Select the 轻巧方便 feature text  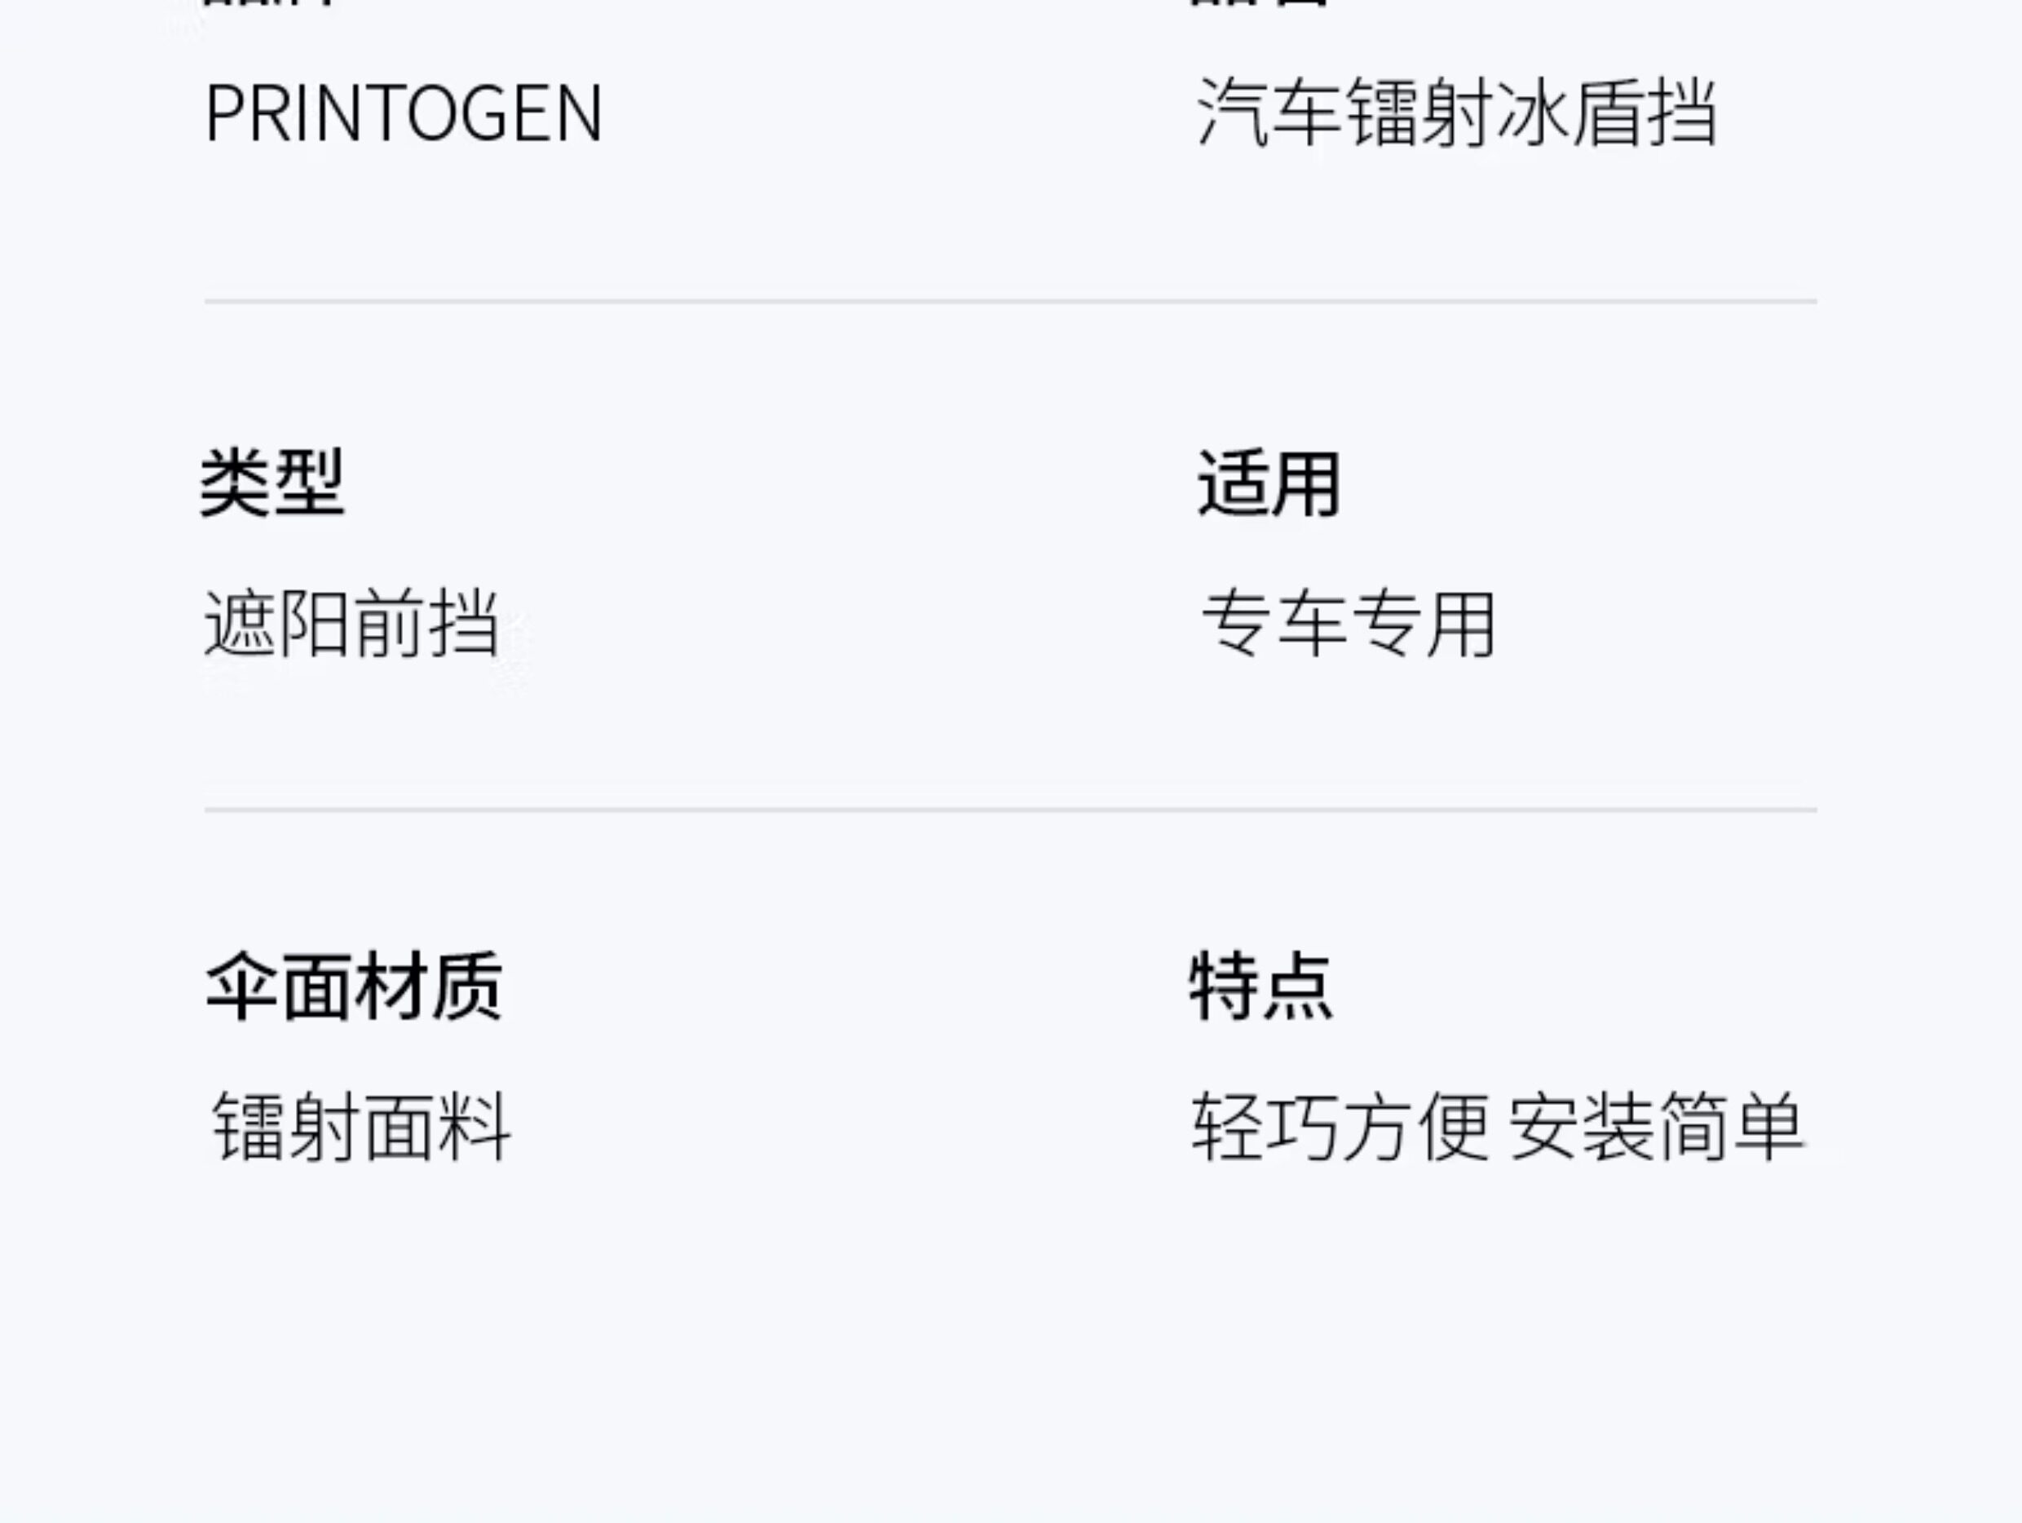pos(1340,1126)
